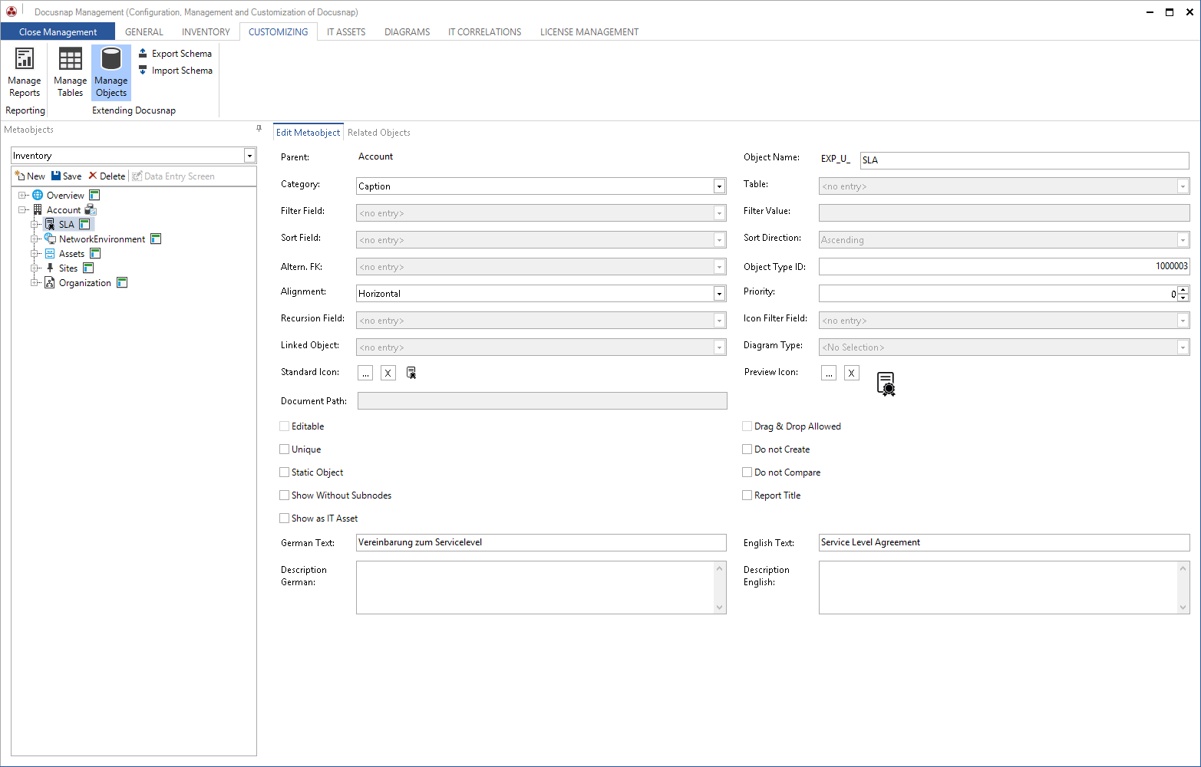Screen dimensions: 1201x767
Task: Toggle Do not Create checkbox
Action: point(747,449)
